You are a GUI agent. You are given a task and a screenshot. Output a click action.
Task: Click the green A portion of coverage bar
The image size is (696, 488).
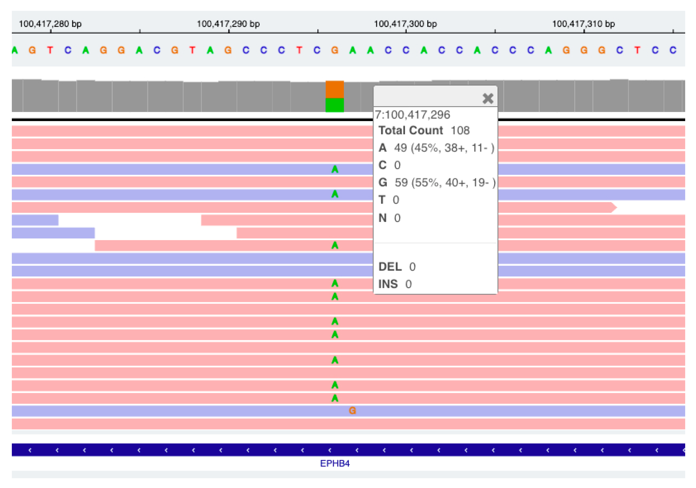pos(335,105)
